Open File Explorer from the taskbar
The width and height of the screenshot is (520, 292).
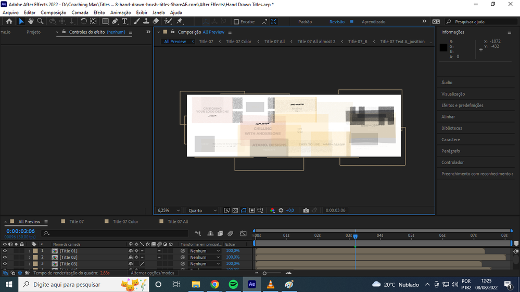(196, 284)
